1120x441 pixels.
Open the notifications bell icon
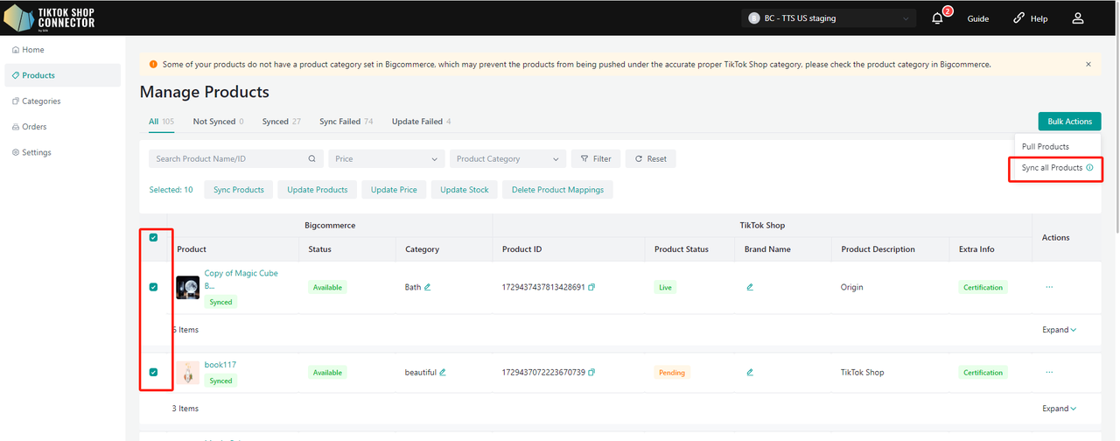click(x=938, y=18)
